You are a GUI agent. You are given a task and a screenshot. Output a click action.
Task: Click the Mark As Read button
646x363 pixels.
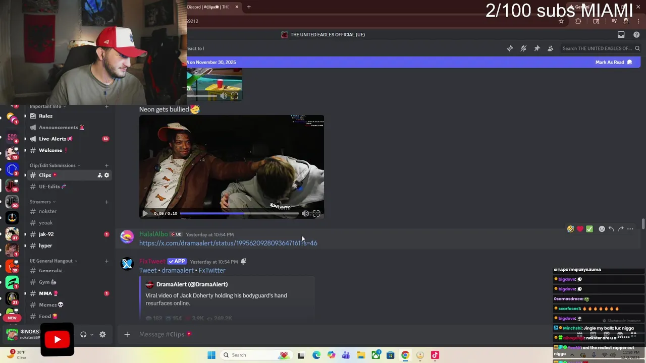point(613,63)
